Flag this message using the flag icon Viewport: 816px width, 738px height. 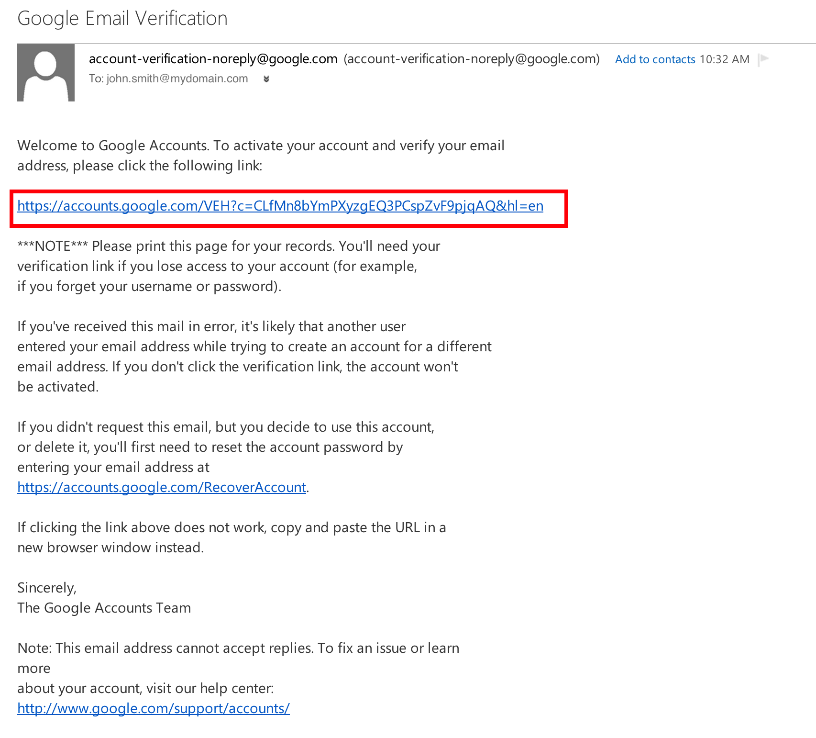[763, 59]
